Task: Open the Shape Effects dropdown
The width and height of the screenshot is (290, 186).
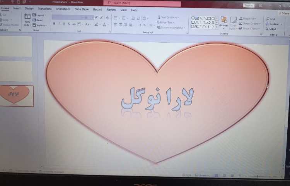Action: click(x=249, y=28)
